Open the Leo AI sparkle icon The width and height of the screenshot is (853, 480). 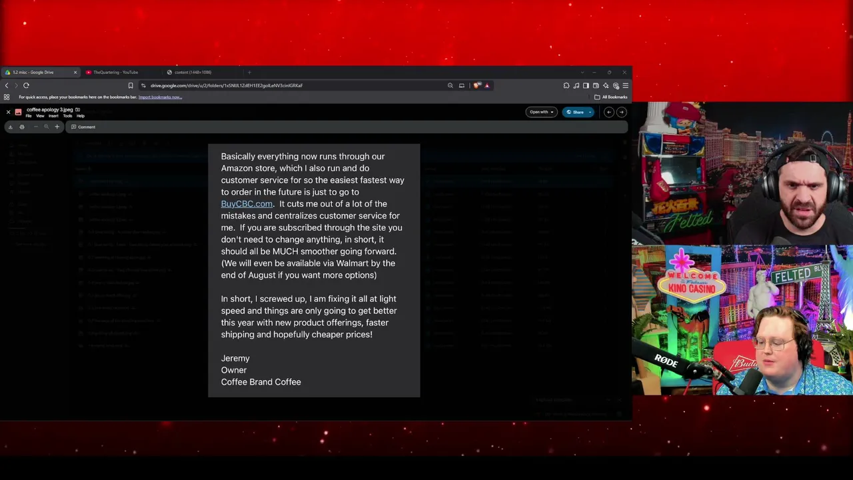coord(606,85)
